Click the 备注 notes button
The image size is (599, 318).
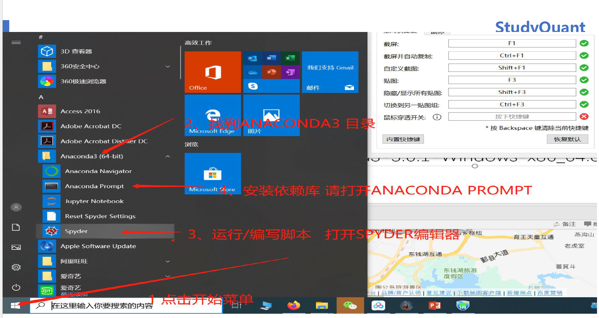tap(565, 224)
